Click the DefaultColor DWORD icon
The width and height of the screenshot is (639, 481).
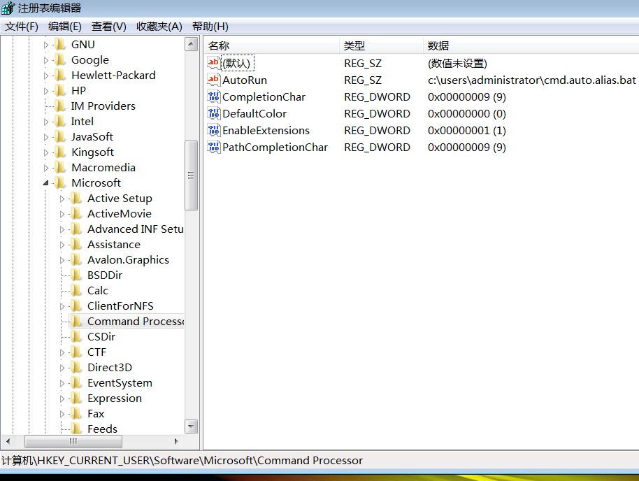click(214, 113)
